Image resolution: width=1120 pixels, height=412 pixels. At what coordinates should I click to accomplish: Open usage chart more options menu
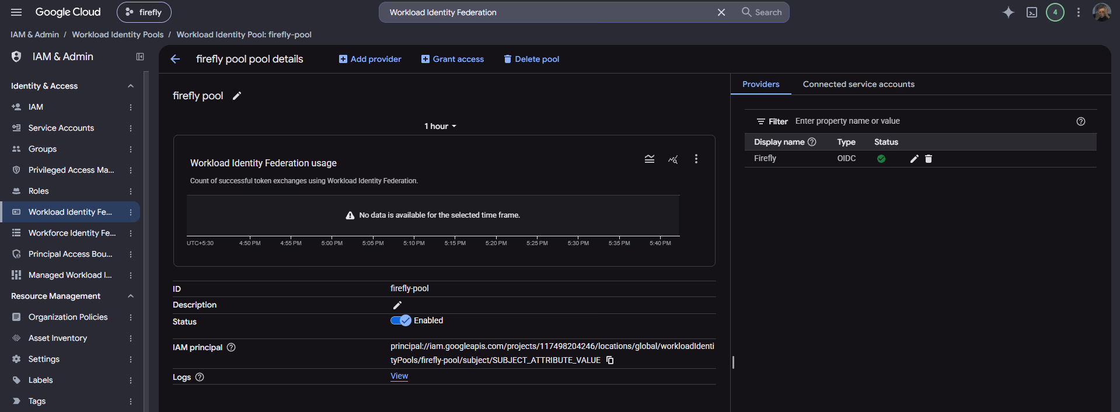[x=696, y=159]
